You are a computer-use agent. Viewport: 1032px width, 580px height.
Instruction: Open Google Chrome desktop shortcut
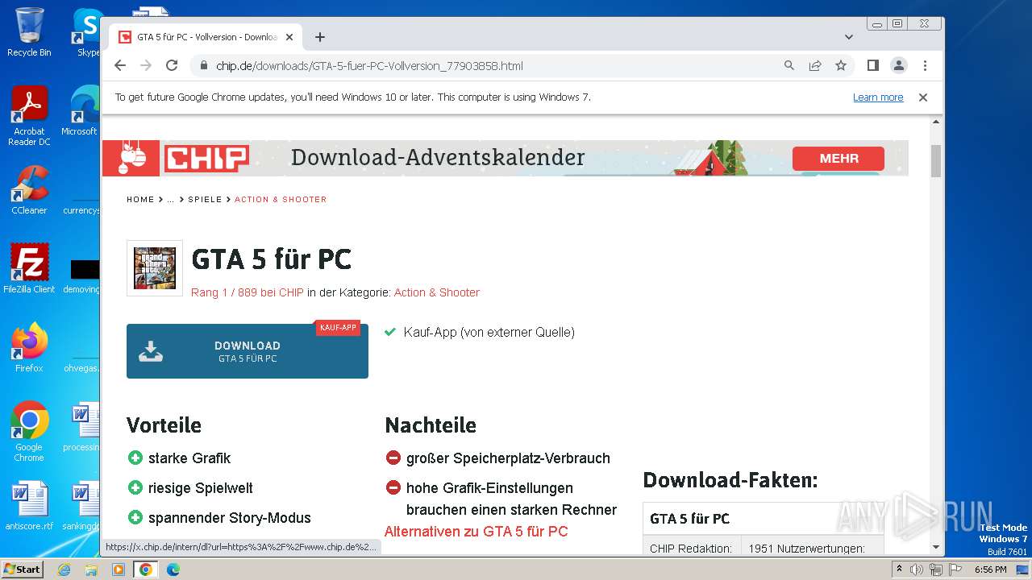(x=29, y=431)
